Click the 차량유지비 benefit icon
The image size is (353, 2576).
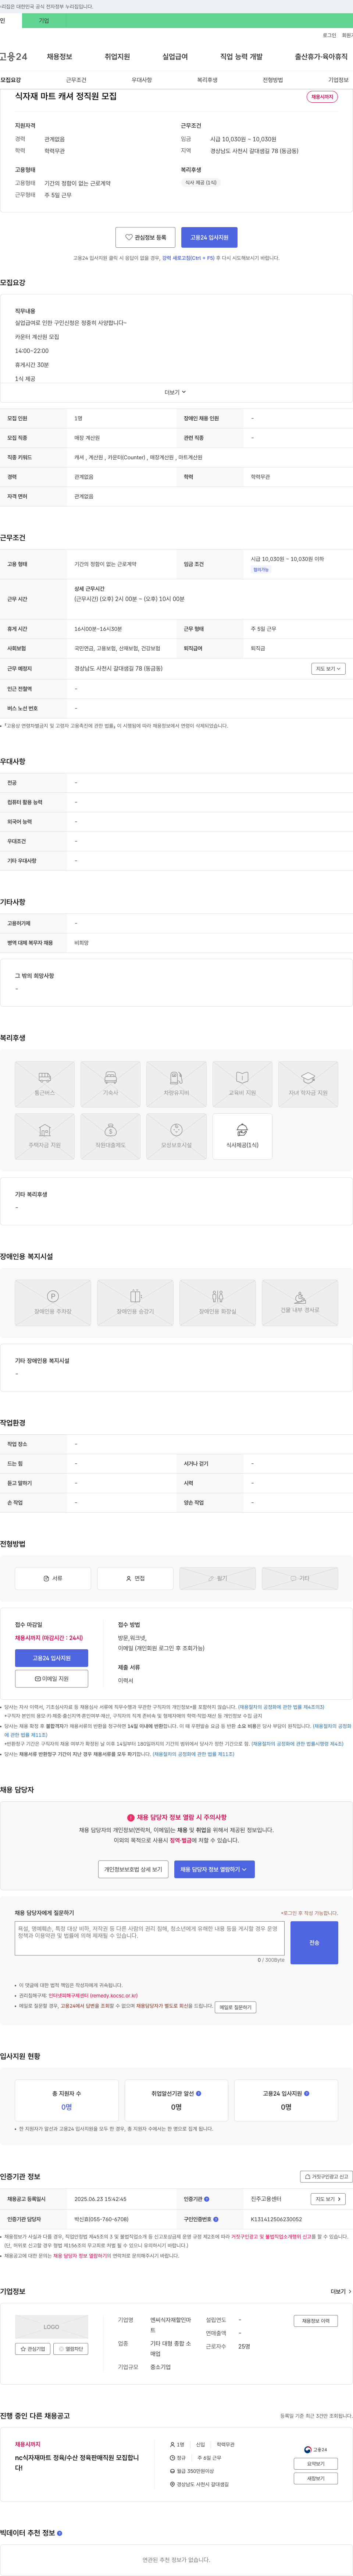point(176,1084)
